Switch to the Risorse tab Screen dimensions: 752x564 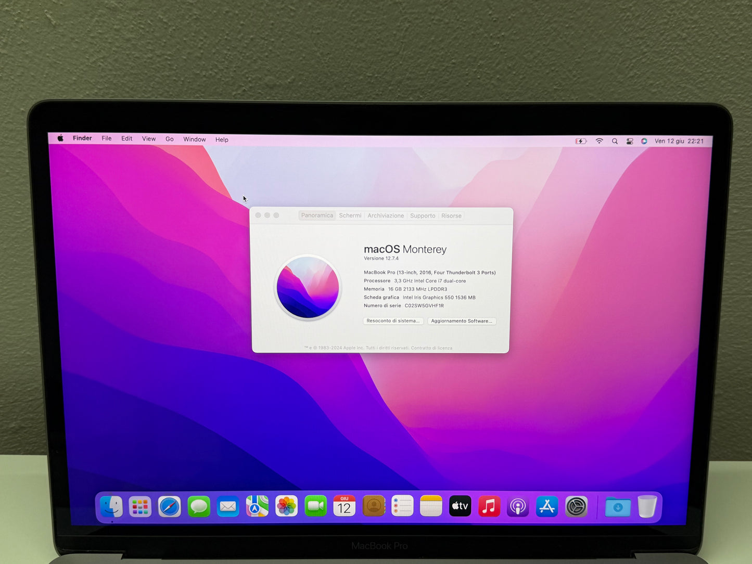[x=451, y=216]
